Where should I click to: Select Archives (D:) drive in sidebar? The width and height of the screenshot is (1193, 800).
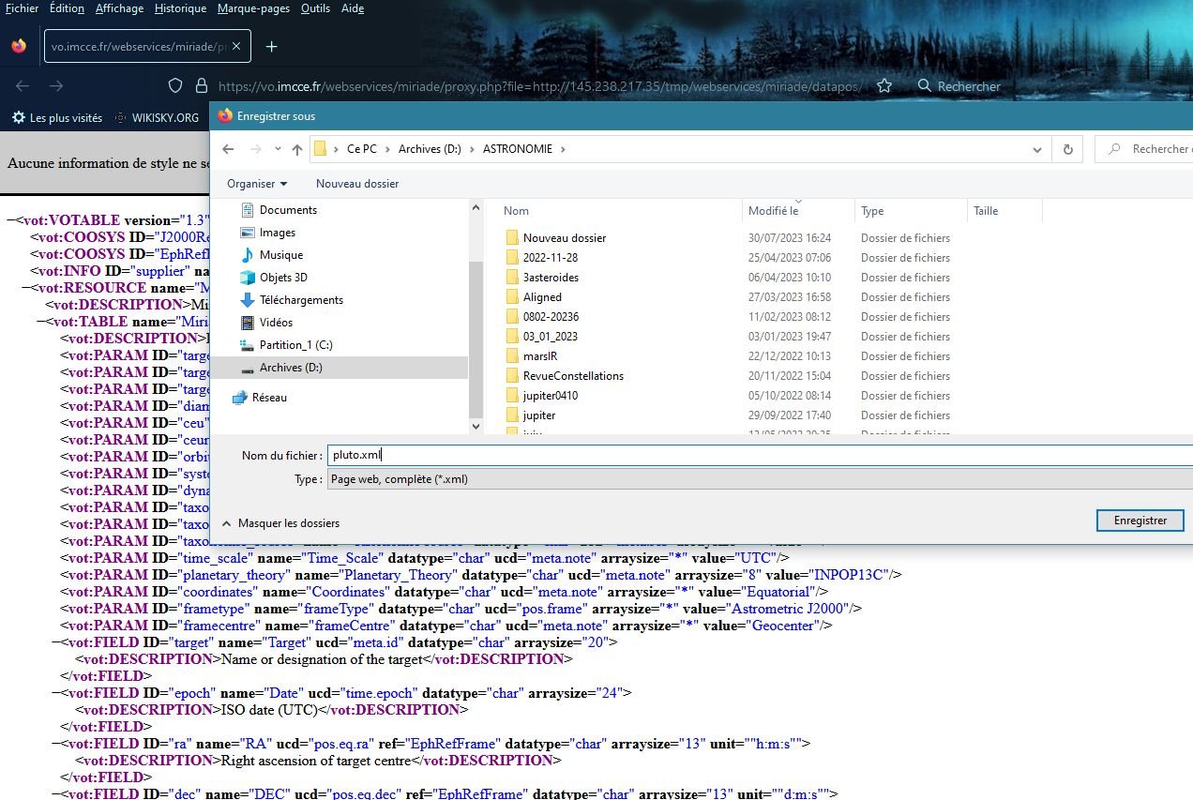290,368
